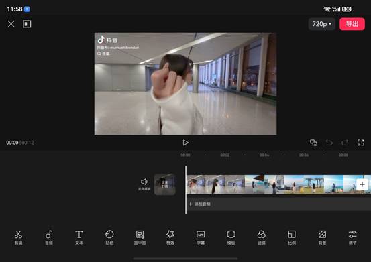Image resolution: width=371 pixels, height=262 pixels.
Task: Open the 特效 (effects) star tool
Action: [x=170, y=237]
